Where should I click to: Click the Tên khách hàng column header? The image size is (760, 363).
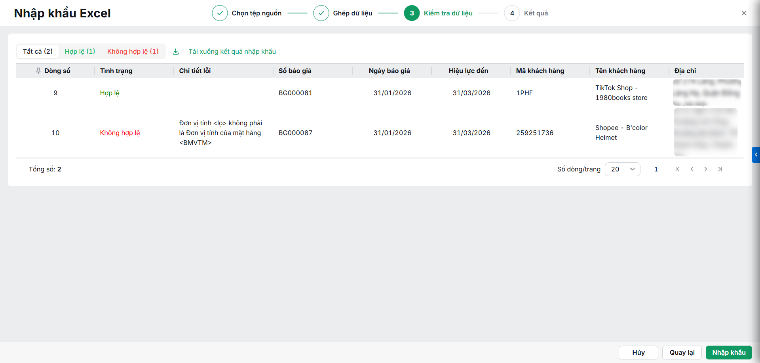(x=620, y=71)
